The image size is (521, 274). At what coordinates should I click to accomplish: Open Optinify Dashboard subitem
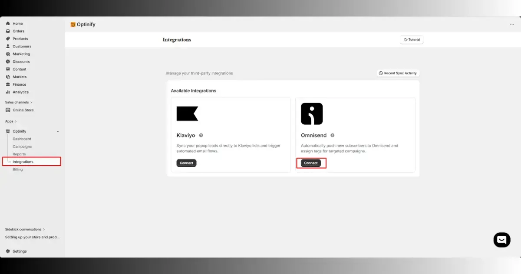[x=22, y=139]
